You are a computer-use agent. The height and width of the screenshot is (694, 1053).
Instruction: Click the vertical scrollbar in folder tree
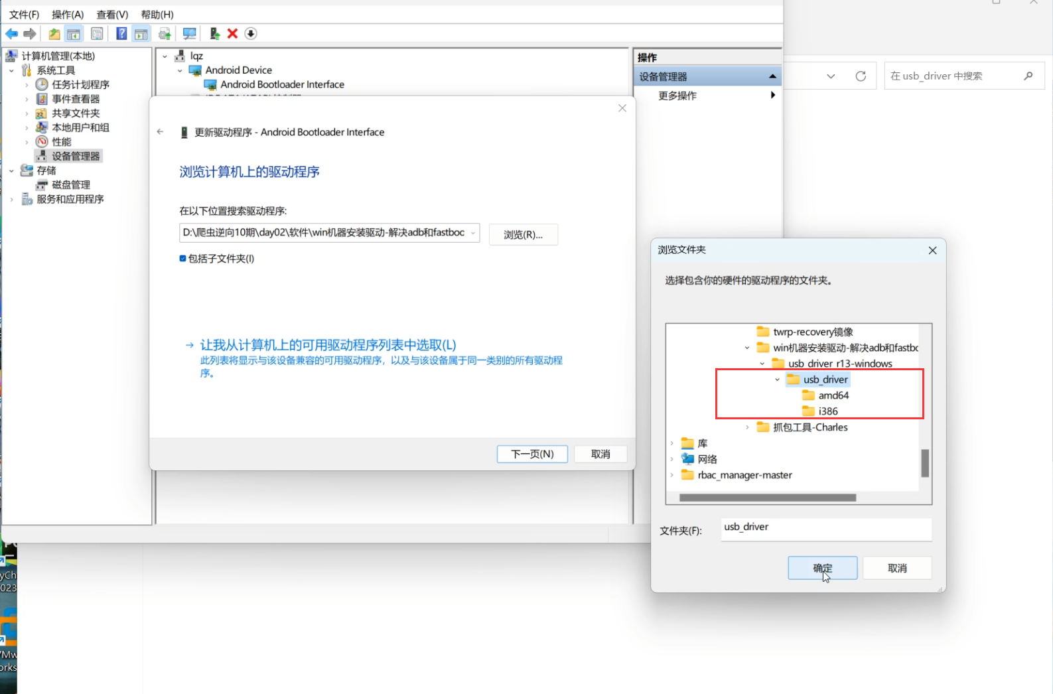(x=925, y=463)
